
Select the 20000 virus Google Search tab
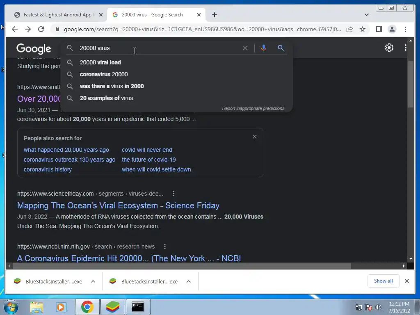tap(152, 15)
